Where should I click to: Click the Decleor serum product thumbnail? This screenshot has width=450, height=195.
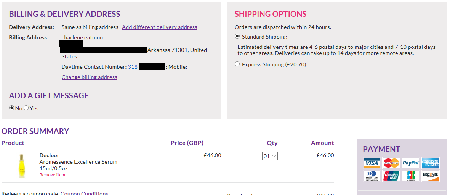point(21,166)
